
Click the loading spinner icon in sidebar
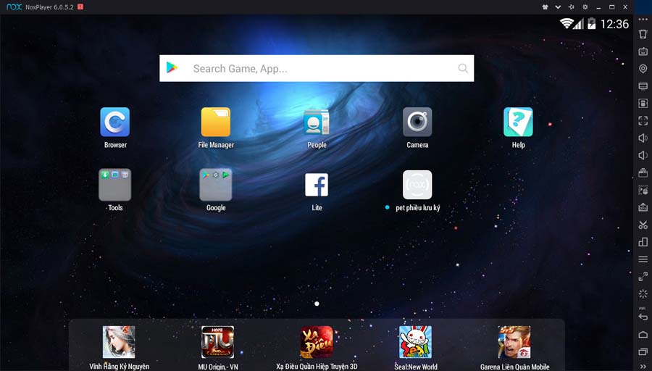coord(643,293)
